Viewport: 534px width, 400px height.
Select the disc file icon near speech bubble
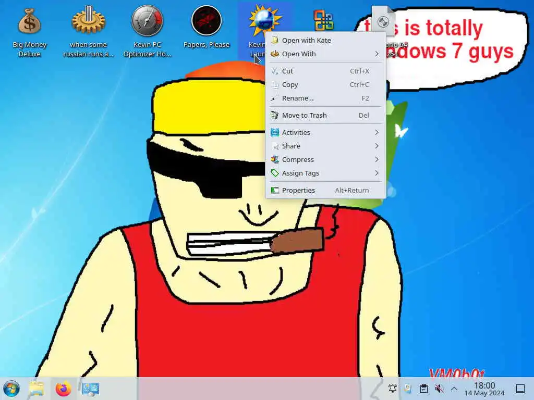coord(383,20)
